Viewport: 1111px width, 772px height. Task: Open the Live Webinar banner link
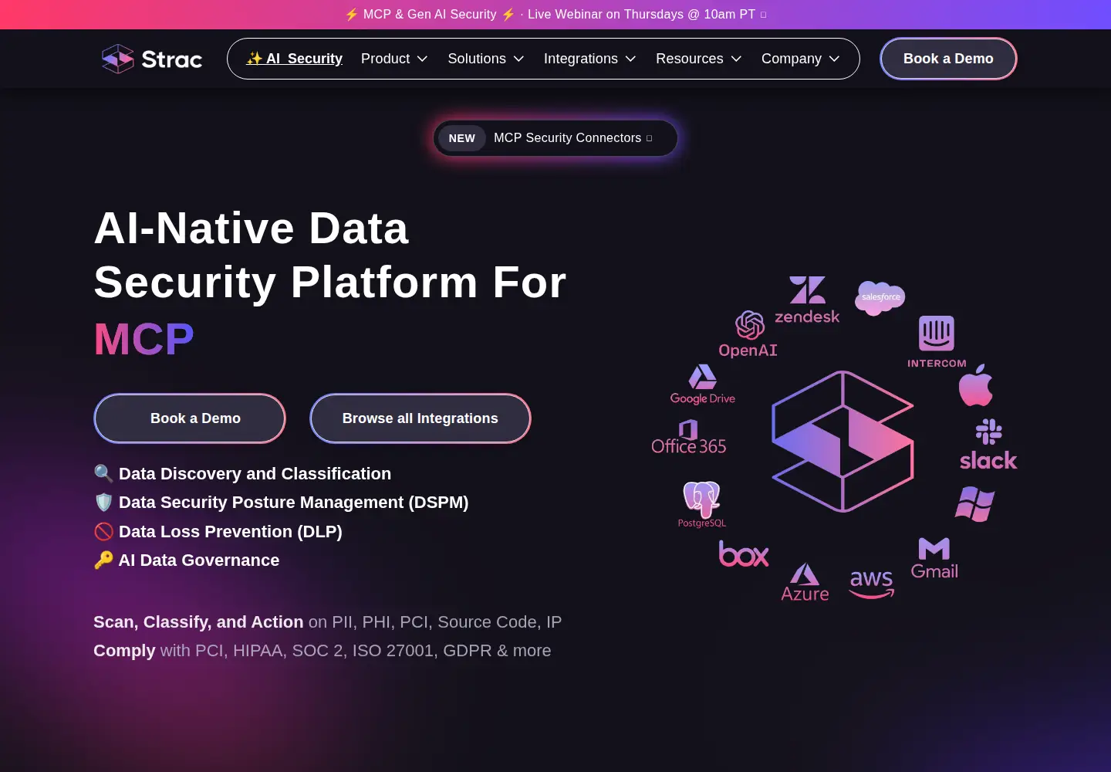[555, 15]
